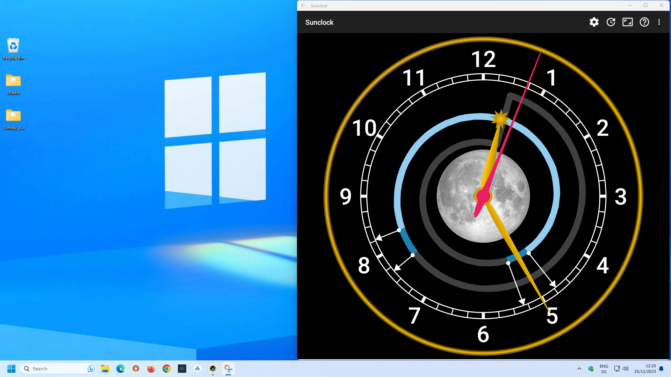Open the ENG SG language switcher

(604, 368)
